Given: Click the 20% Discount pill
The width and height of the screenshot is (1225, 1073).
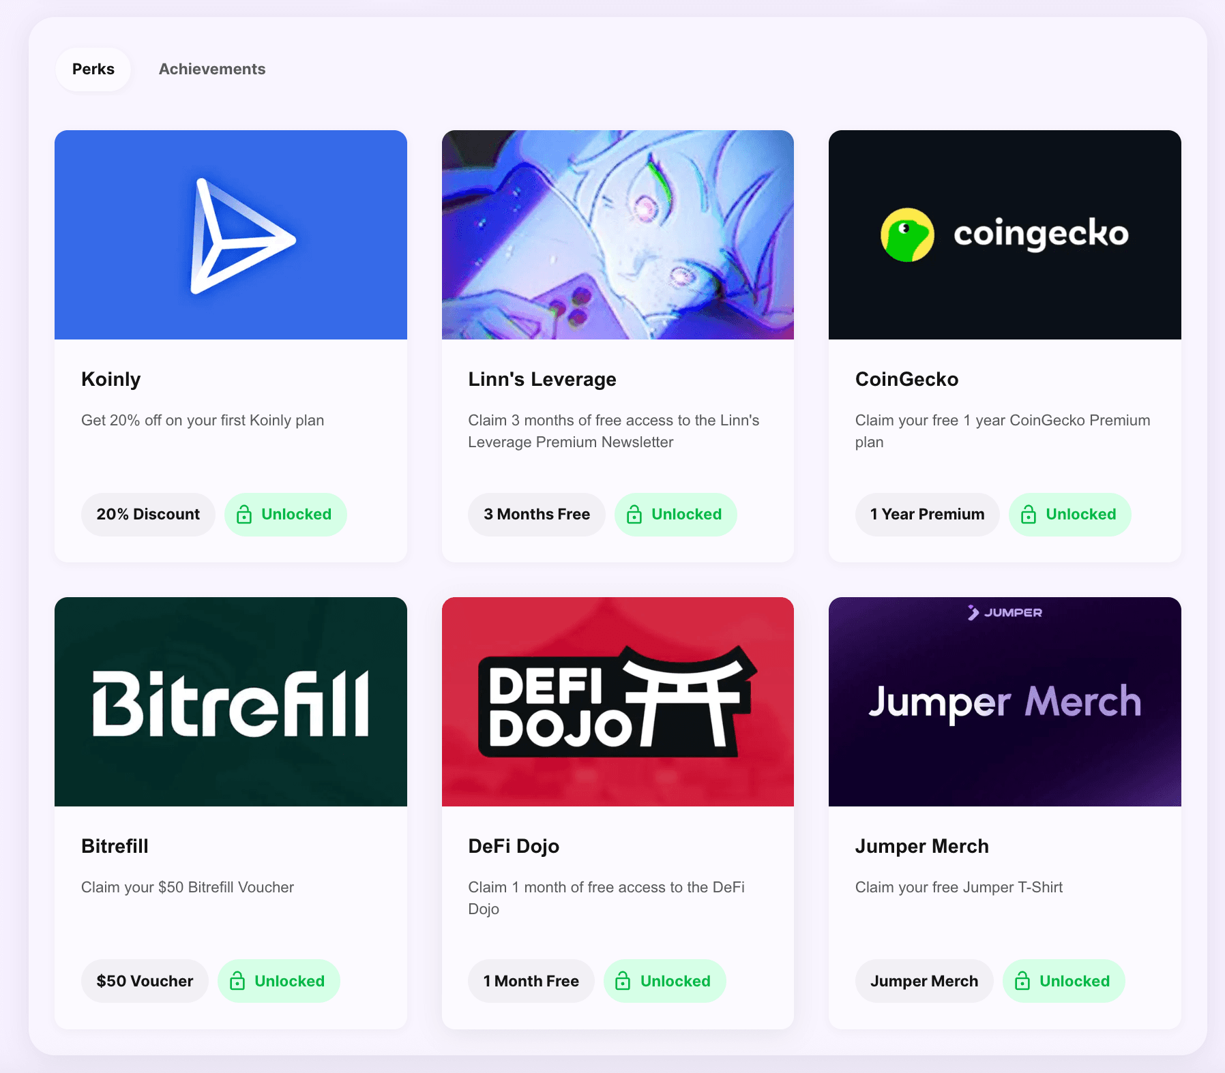Looking at the screenshot, I should point(148,515).
